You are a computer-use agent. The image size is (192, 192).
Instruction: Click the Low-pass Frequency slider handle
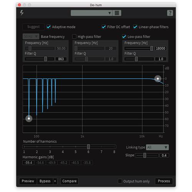152,48
